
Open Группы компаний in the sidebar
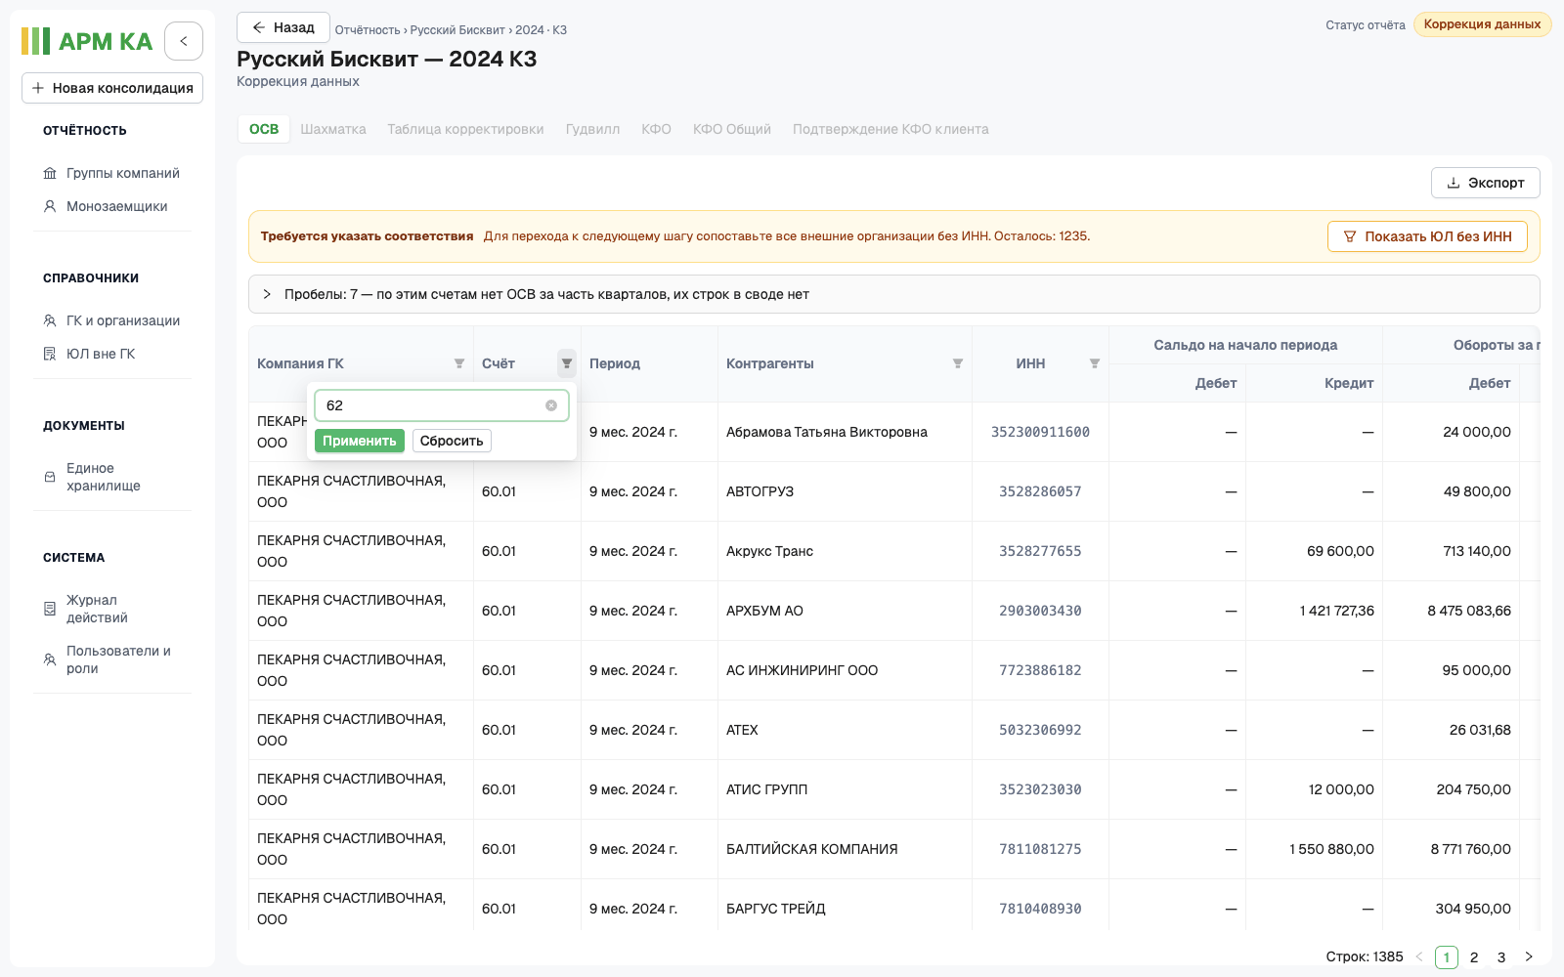click(x=112, y=173)
